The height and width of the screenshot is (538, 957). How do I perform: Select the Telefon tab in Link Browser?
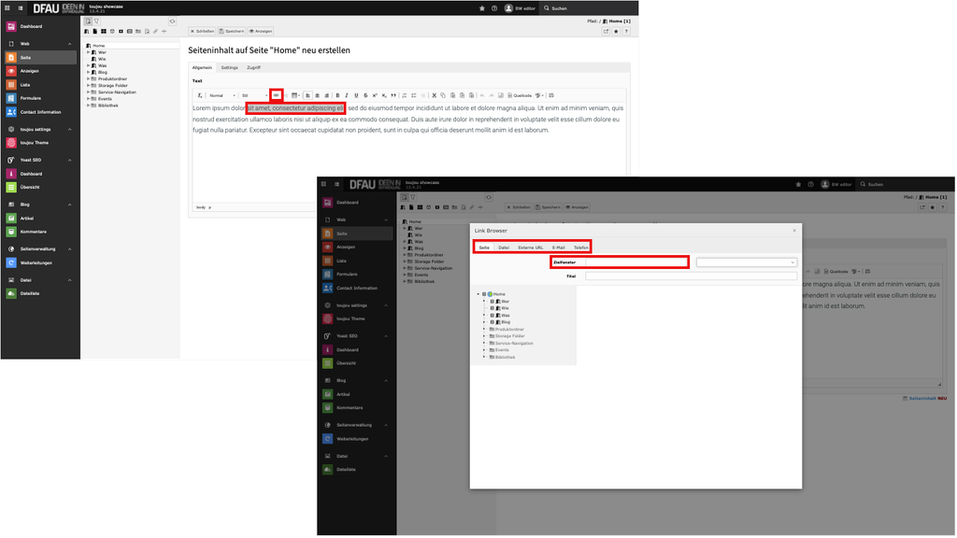click(x=581, y=248)
